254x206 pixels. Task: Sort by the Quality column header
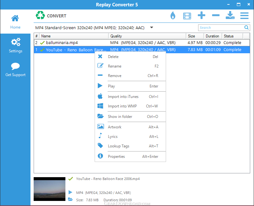click(x=147, y=36)
